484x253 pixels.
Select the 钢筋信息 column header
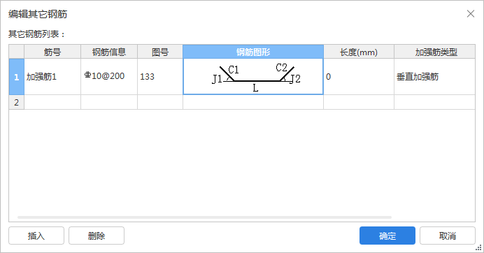[x=109, y=52]
